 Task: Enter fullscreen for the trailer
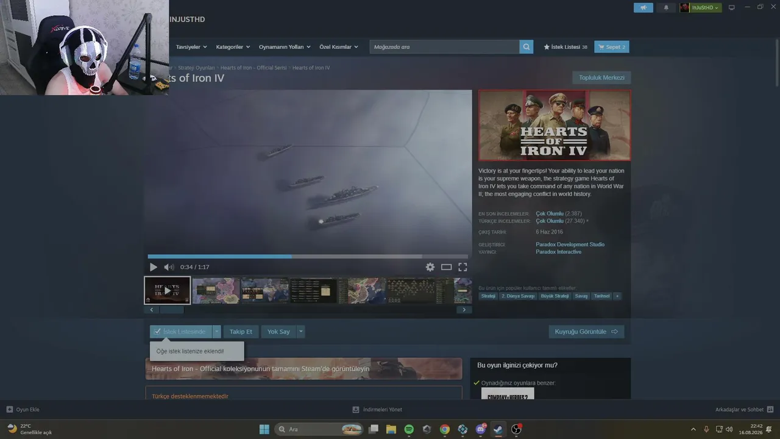point(463,267)
